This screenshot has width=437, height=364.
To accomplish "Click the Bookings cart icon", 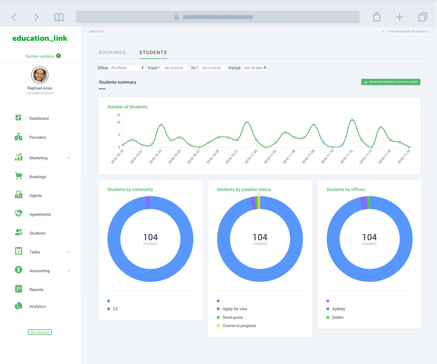I will click(x=19, y=176).
